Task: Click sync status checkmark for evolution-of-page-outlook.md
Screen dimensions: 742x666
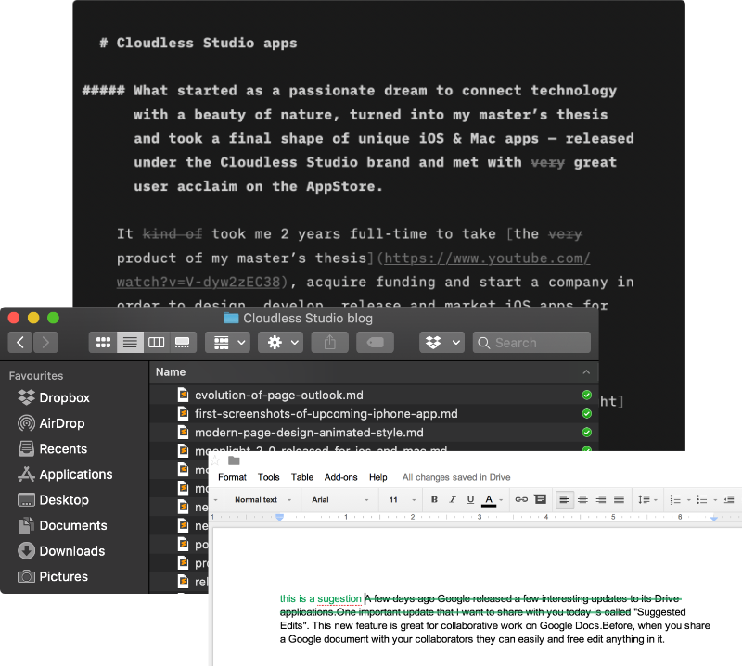Action: pyautogui.click(x=587, y=395)
